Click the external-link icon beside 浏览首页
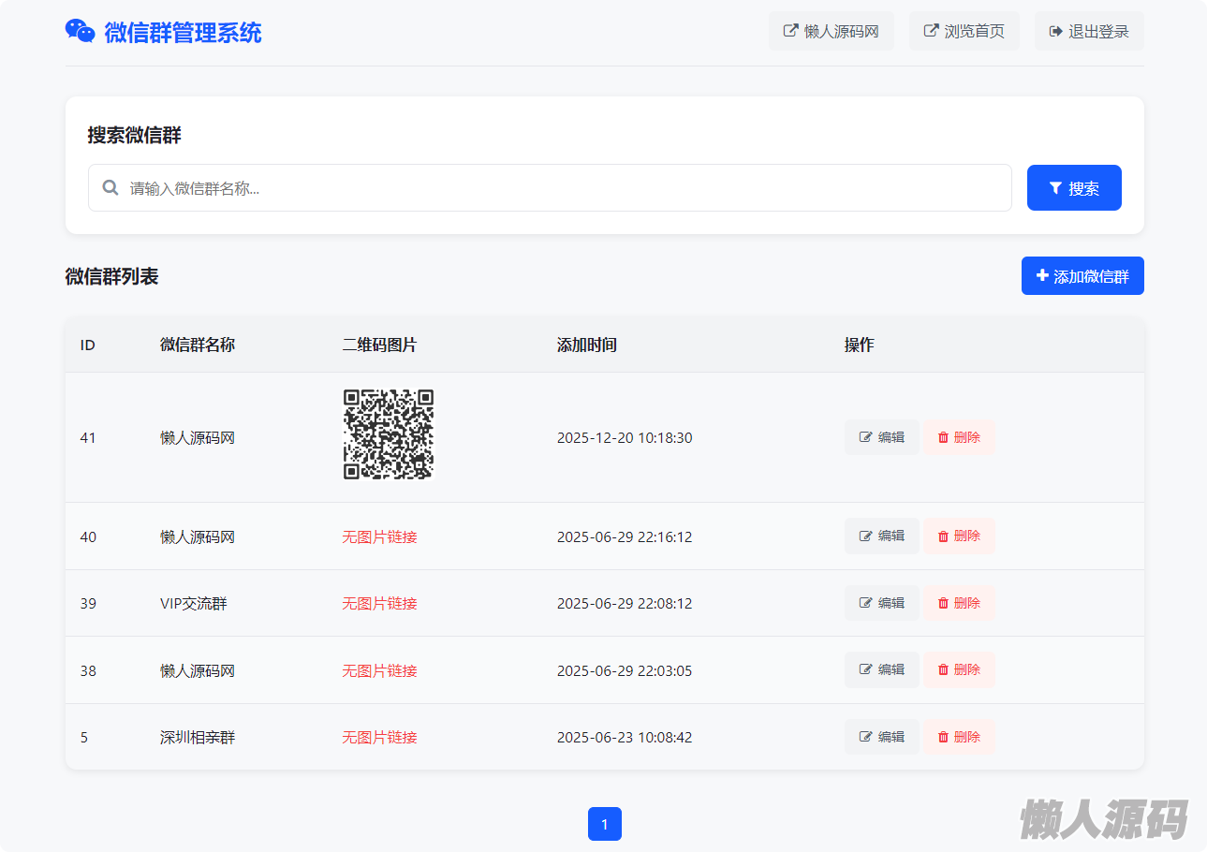The height and width of the screenshot is (852, 1207). point(931,31)
